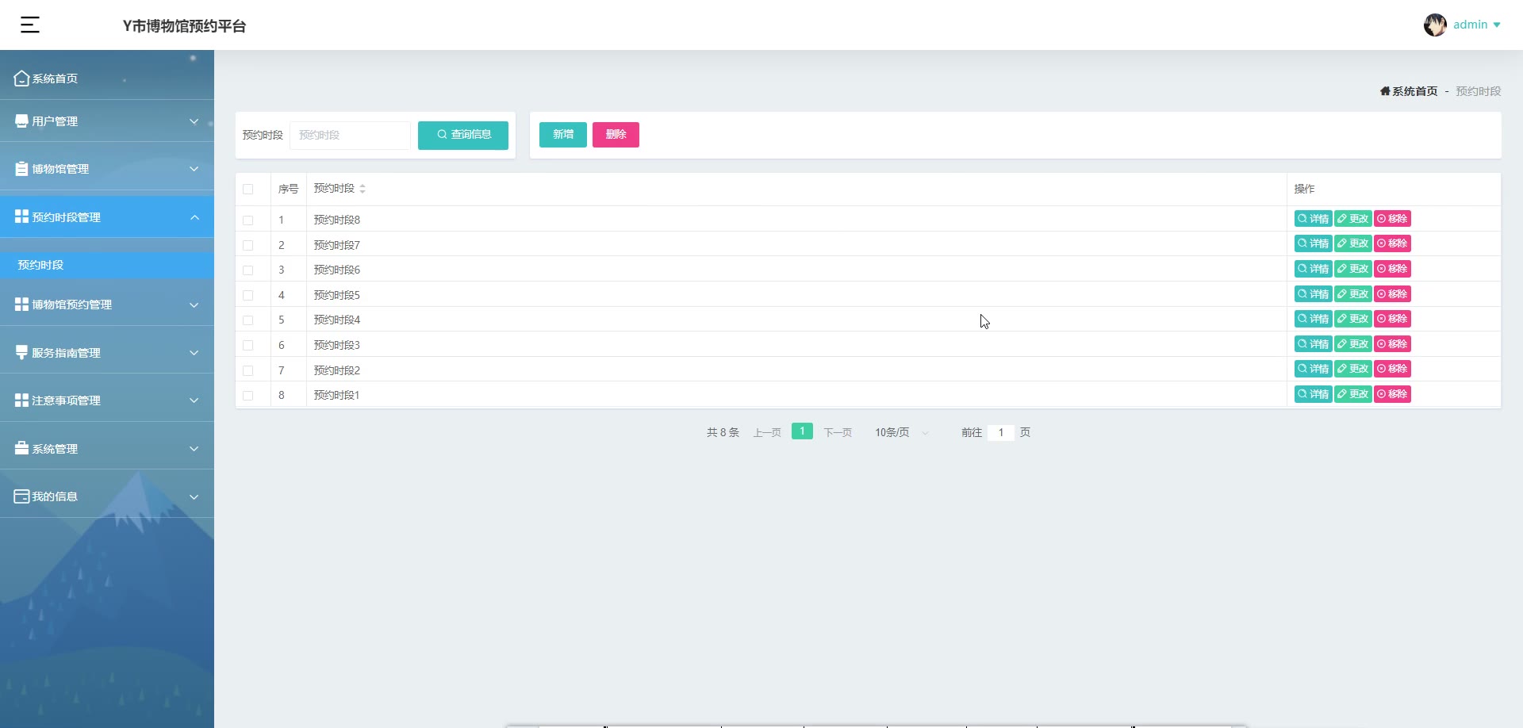Click the pink 删除 delete button
The image size is (1523, 728).
click(x=616, y=135)
